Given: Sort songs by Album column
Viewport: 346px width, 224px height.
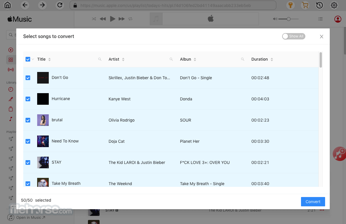Looking at the screenshot, I should (x=195, y=59).
